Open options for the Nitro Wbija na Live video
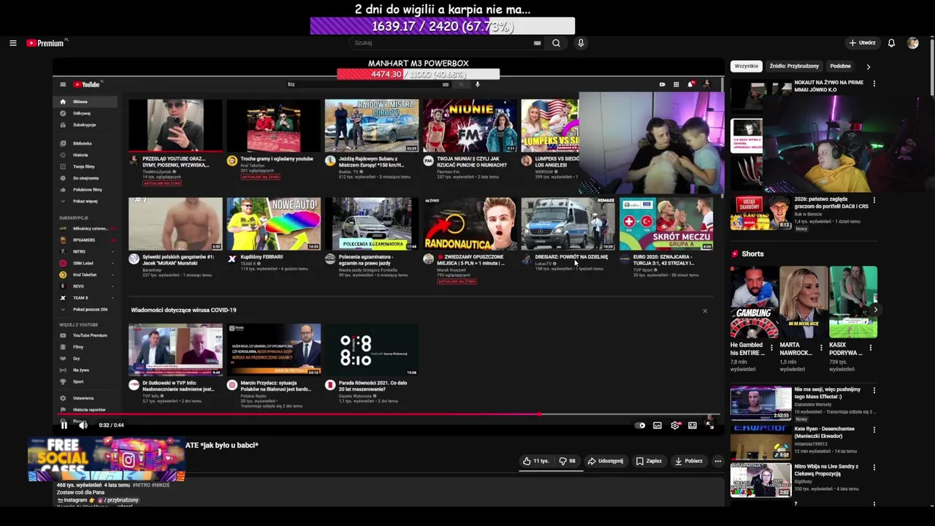This screenshot has height=526, width=935. pos(874,468)
